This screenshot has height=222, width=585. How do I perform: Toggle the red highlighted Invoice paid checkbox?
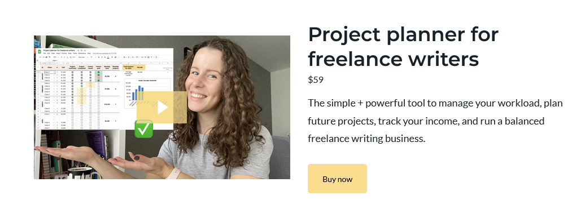coord(98,78)
